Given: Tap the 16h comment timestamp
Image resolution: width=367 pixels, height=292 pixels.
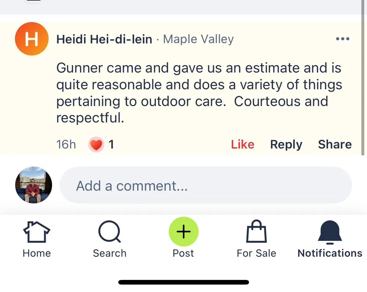Looking at the screenshot, I should (66, 145).
